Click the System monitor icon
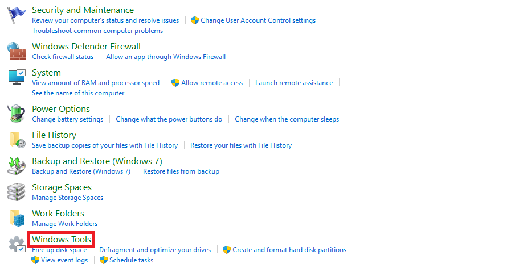Viewport: 519px width, 272px height. (17, 77)
